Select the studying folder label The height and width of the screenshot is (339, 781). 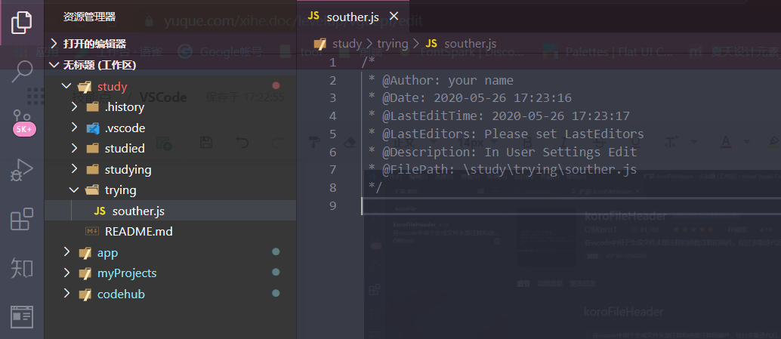pyautogui.click(x=128, y=170)
